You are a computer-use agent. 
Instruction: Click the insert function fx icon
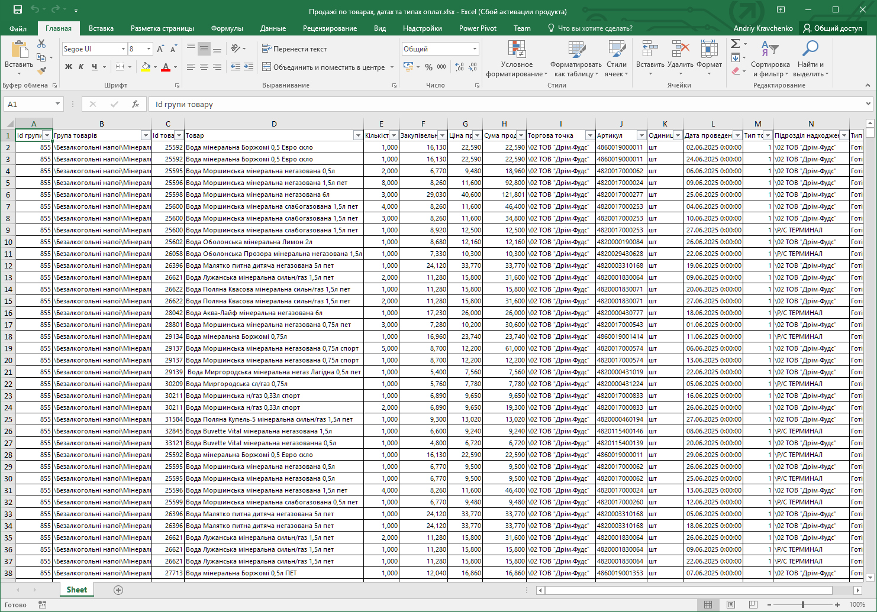[136, 104]
